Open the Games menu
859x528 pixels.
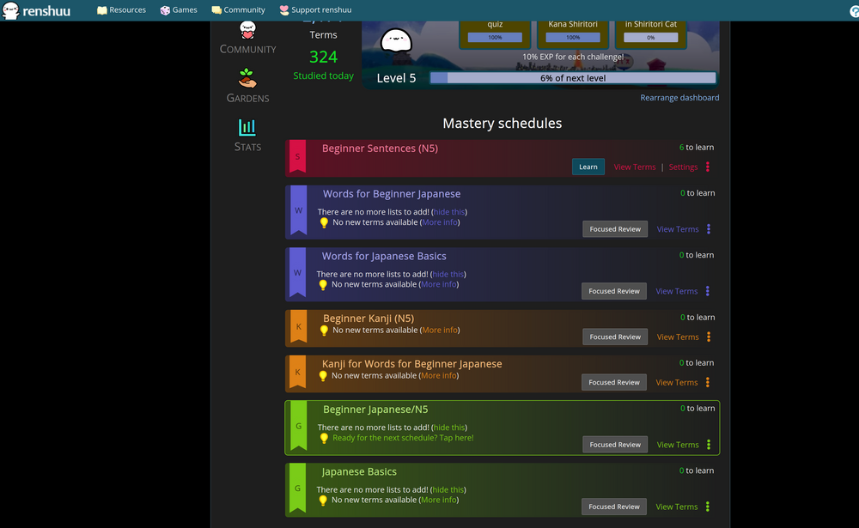(179, 10)
